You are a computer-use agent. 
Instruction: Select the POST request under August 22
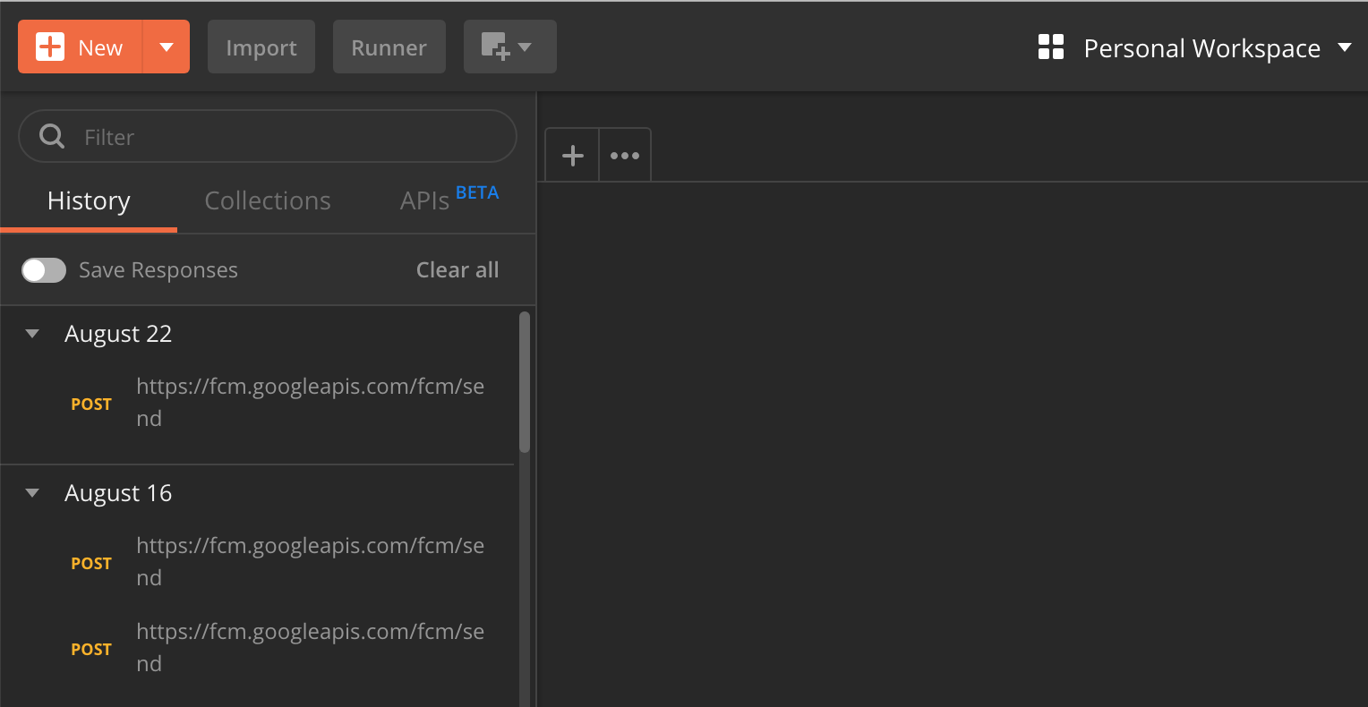pos(269,402)
